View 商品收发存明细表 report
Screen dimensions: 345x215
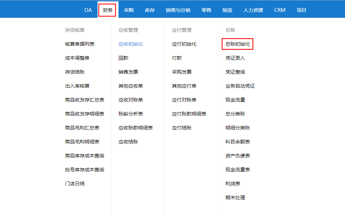click(x=85, y=114)
